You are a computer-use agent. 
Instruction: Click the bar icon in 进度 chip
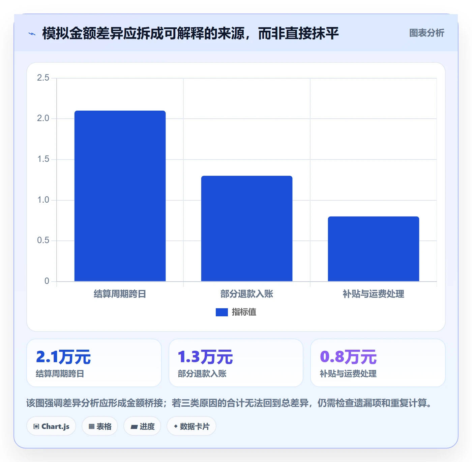click(x=134, y=427)
